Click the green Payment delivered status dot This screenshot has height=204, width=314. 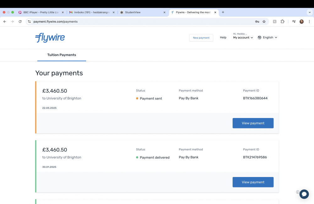(137, 157)
